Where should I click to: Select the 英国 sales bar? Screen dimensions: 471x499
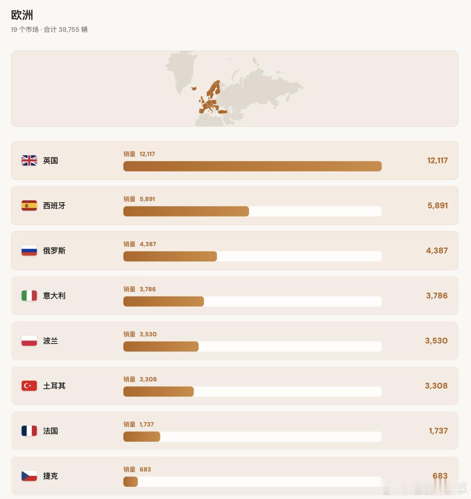pyautogui.click(x=253, y=166)
